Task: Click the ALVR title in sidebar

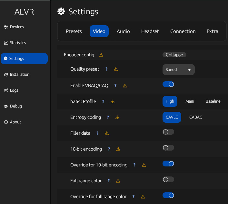Action: tap(24, 12)
